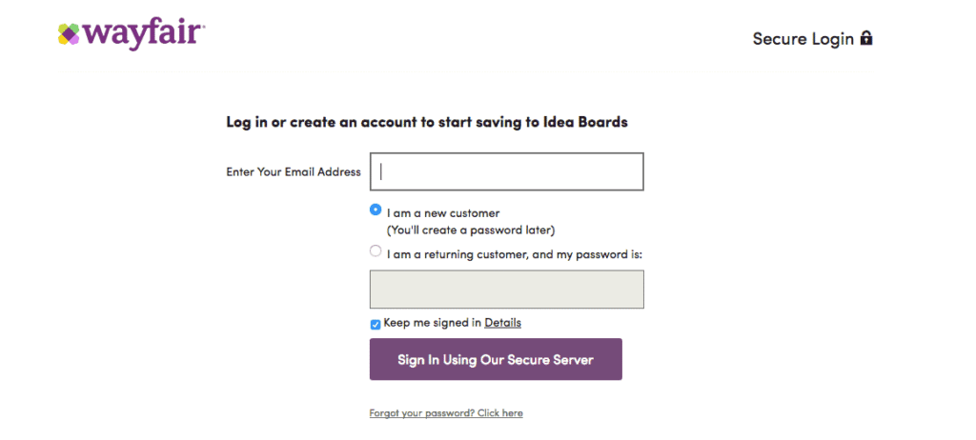Viewport: 976px width, 440px height.
Task: Select the new customer radio button
Action: pyautogui.click(x=376, y=210)
